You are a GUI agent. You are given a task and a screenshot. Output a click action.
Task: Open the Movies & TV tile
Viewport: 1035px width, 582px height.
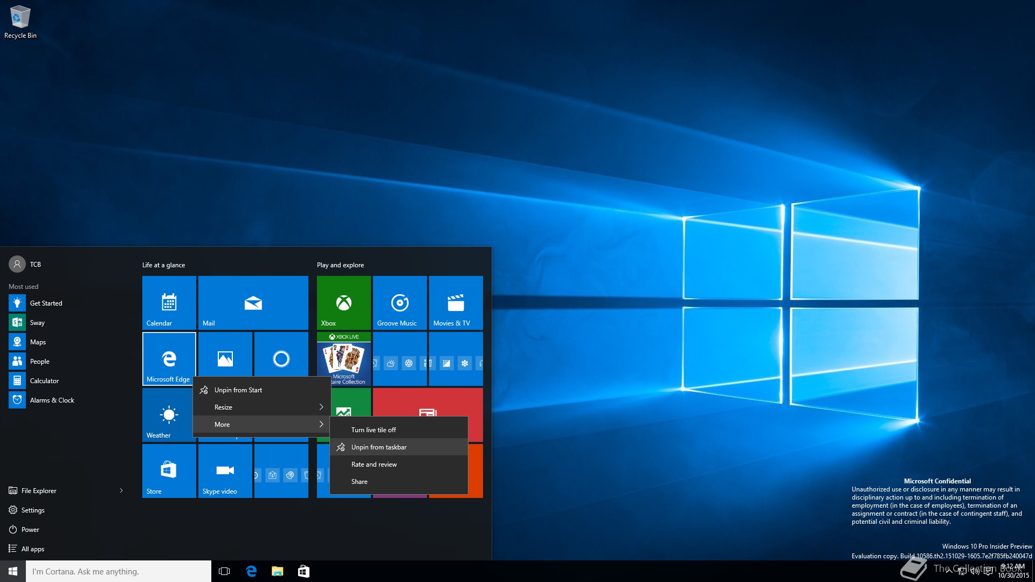456,302
